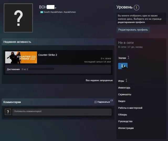
Task: Click South Kazakhstan, Kazakhstan location text
Action: [x=60, y=12]
